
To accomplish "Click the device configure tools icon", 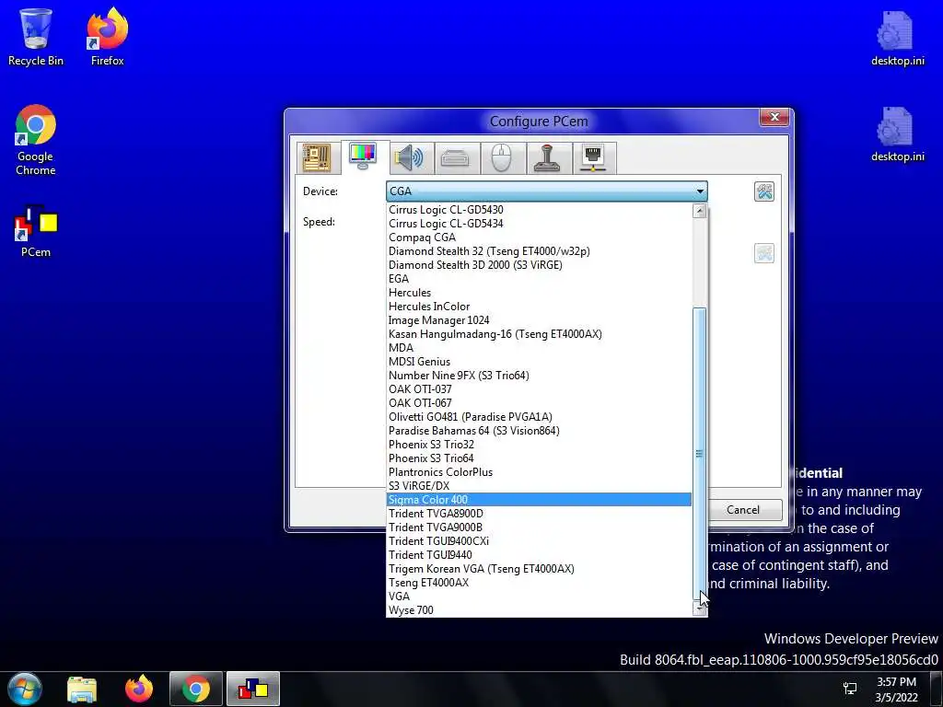I will pos(763,191).
